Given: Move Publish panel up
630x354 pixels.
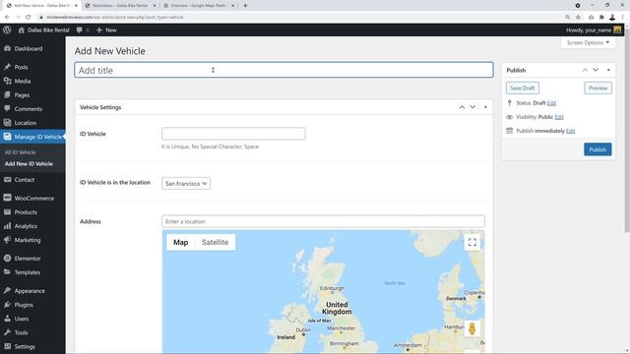Looking at the screenshot, I should [x=585, y=70].
